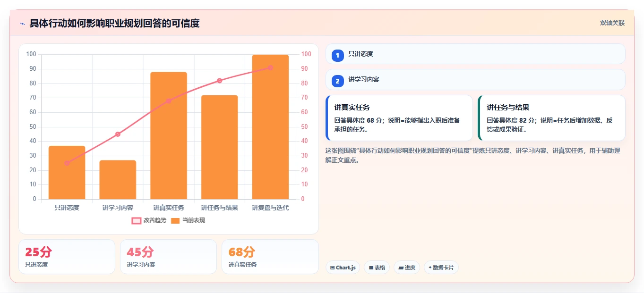
Task: Click the lightning icon beside the title
Action: [22, 24]
